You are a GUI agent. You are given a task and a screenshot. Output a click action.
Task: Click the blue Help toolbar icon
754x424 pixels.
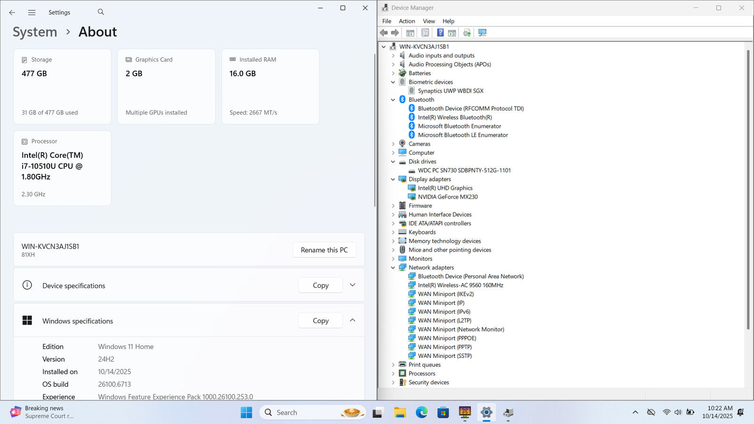[440, 33]
